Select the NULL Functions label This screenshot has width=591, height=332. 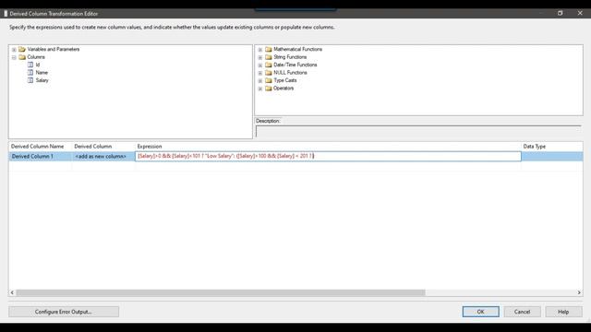tap(290, 73)
